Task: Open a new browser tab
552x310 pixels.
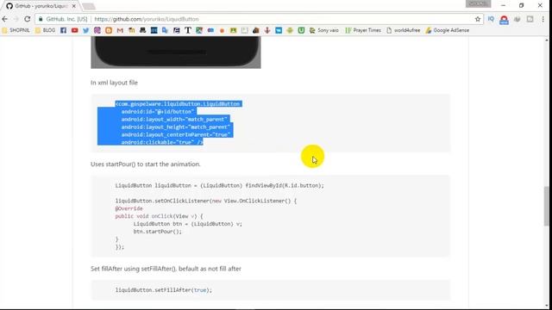Action: pos(89,6)
